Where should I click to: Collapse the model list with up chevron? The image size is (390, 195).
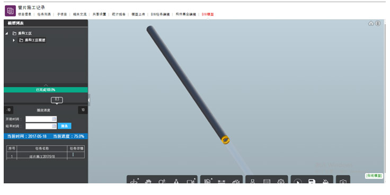pyautogui.click(x=46, y=85)
